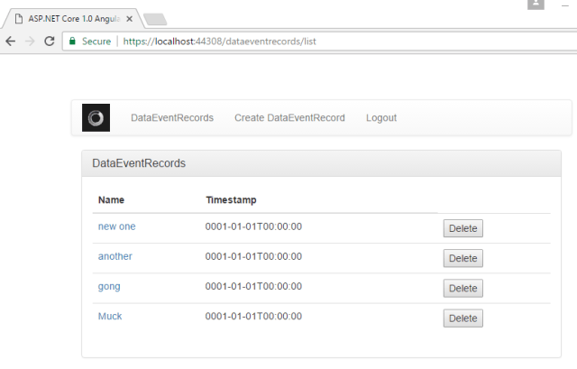Click the timestamp in the 'Muck' row
Screen dimensions: 577x369
(253, 317)
